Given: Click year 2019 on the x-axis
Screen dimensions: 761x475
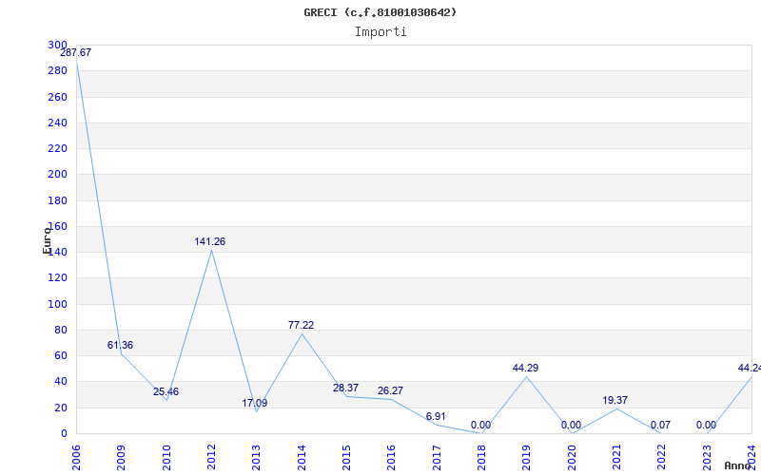Looking at the screenshot, I should click(527, 455).
